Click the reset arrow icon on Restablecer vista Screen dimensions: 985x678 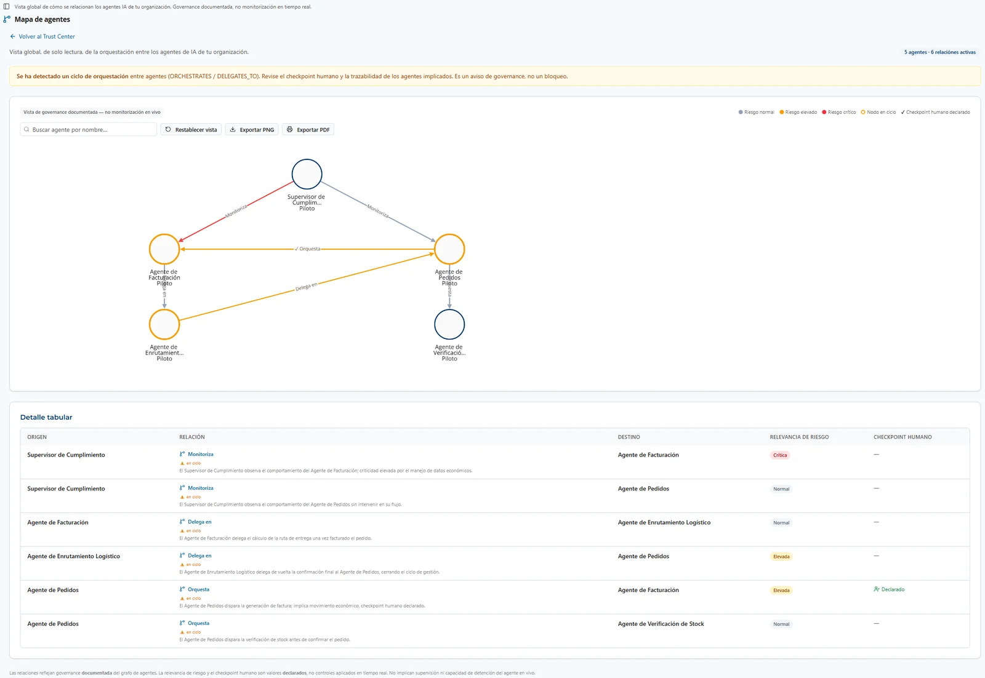(x=168, y=130)
